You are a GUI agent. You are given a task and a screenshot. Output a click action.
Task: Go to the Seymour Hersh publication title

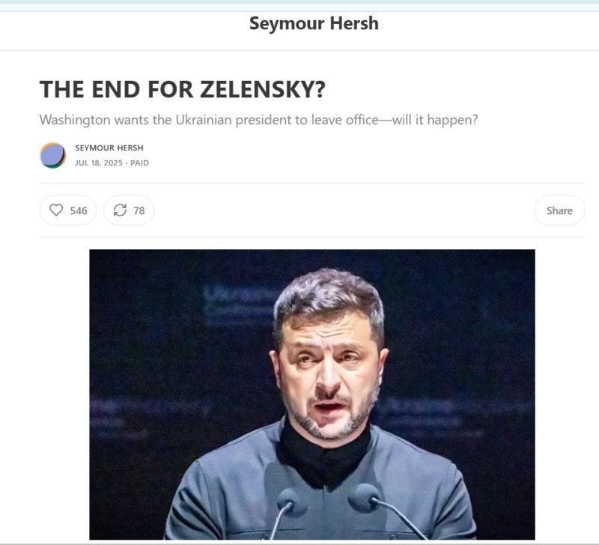tap(314, 23)
